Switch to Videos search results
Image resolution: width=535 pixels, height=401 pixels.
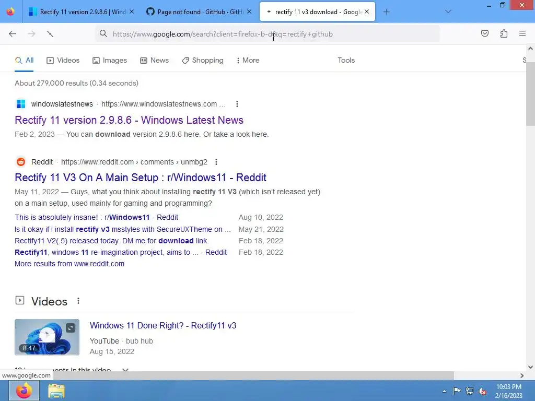[x=63, y=61]
